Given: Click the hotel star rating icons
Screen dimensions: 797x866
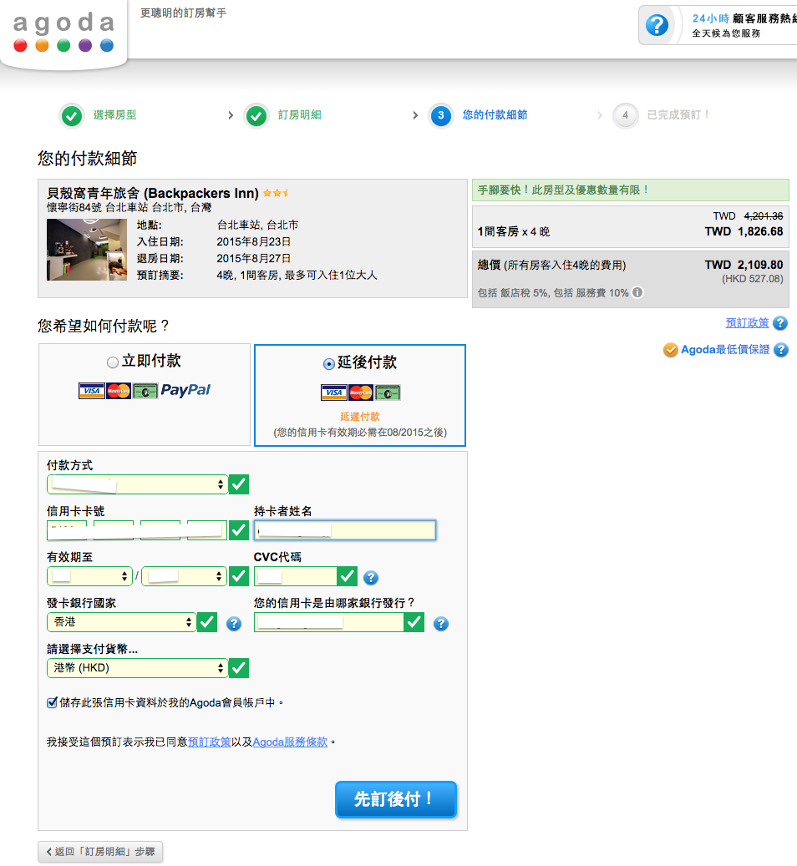Looking at the screenshot, I should coord(275,193).
